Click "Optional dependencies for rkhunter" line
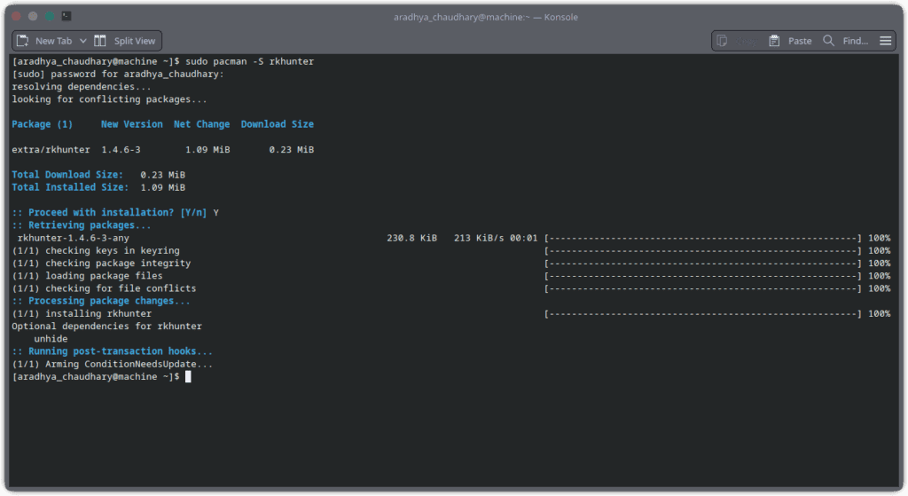The height and width of the screenshot is (496, 908). pos(107,327)
